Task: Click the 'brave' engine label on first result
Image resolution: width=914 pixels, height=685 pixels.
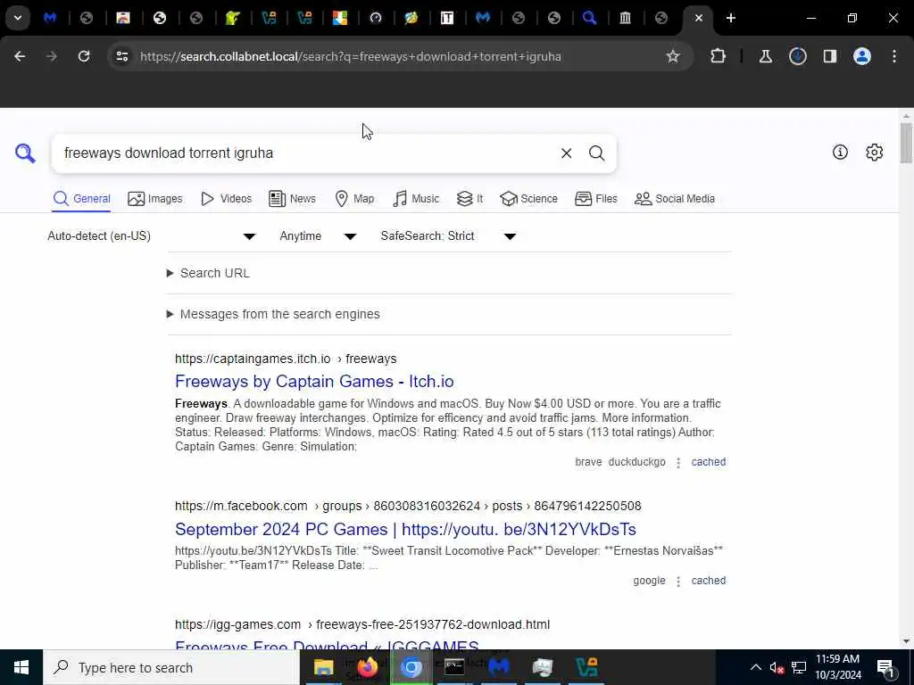Action: pyautogui.click(x=588, y=462)
